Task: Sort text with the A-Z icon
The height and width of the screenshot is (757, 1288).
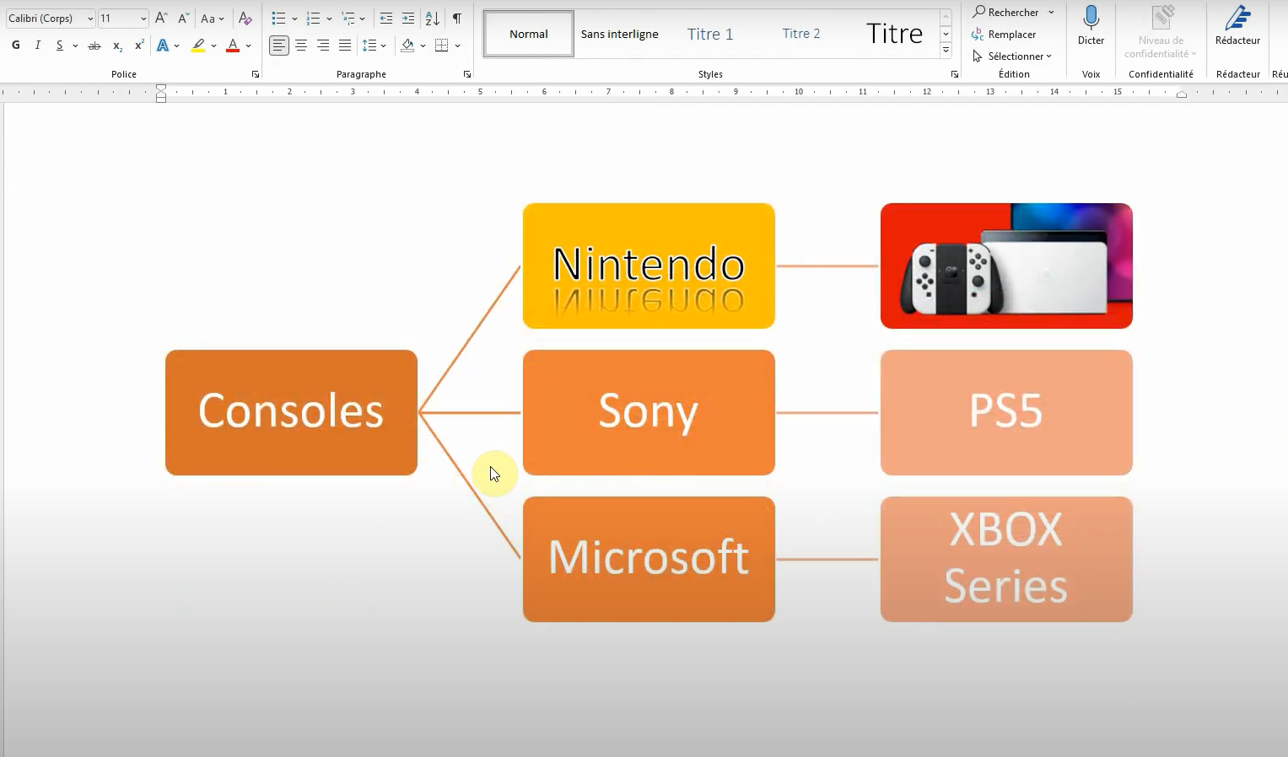Action: point(432,18)
